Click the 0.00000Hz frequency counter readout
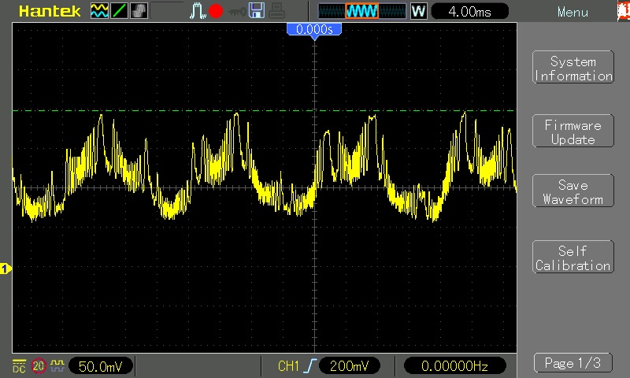 click(454, 366)
